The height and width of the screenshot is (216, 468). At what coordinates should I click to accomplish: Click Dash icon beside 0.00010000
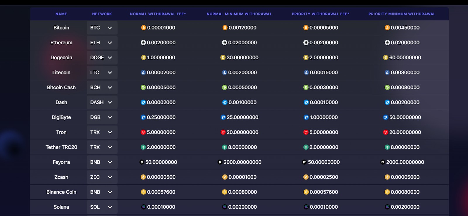click(x=306, y=102)
